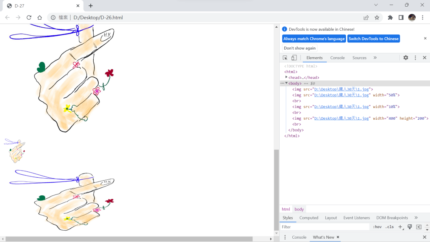This screenshot has width=430, height=242.
Task: Open body node actions ellipsis
Action: 282,83
